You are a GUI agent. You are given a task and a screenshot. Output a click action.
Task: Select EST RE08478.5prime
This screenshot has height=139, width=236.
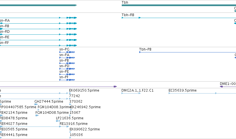[14, 118]
